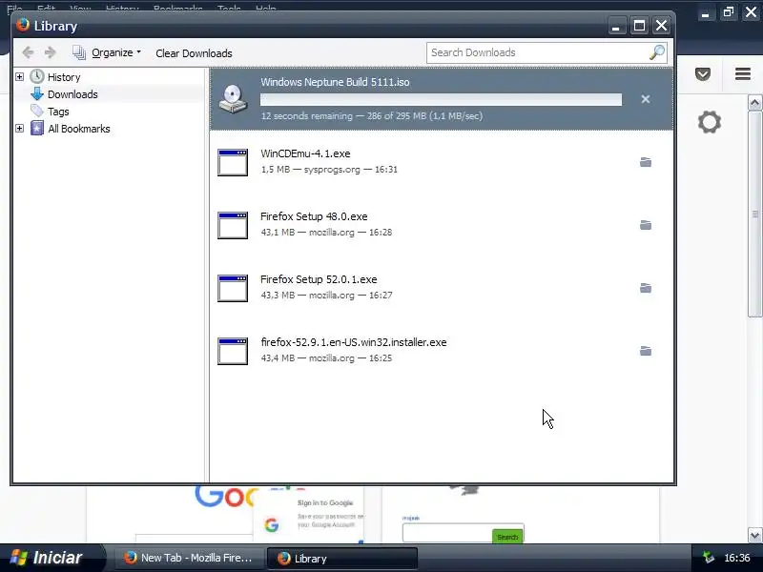Click the disc icon of Windows Neptune ISO
The image size is (763, 572).
tap(233, 99)
